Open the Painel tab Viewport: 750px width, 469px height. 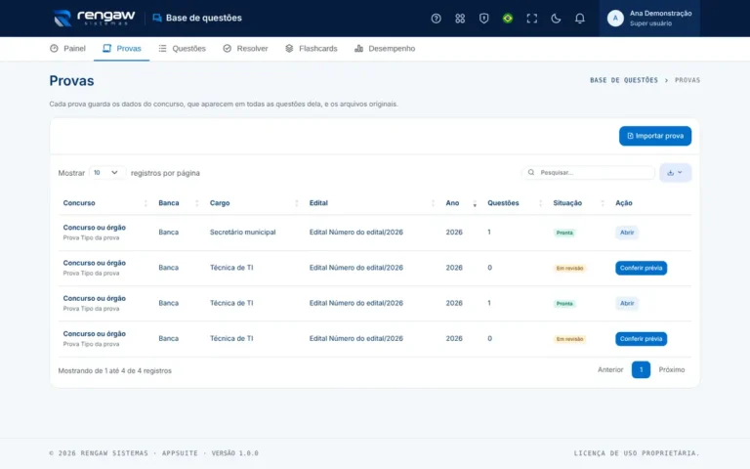pos(67,48)
